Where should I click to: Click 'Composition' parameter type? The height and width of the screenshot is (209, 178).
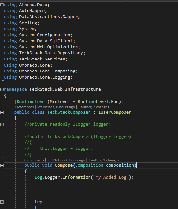[x=89, y=165]
